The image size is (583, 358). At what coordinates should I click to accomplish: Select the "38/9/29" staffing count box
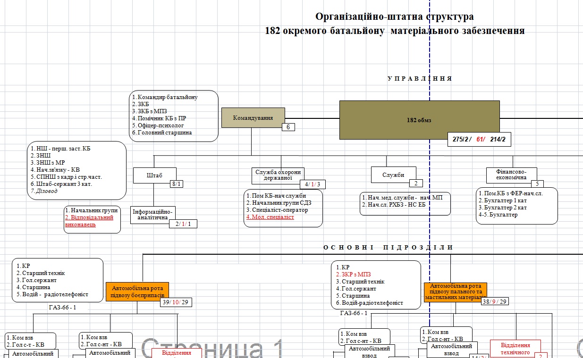click(x=494, y=301)
